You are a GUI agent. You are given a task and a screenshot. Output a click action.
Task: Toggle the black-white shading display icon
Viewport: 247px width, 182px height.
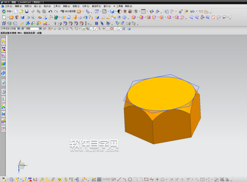pyautogui.click(x=119, y=12)
